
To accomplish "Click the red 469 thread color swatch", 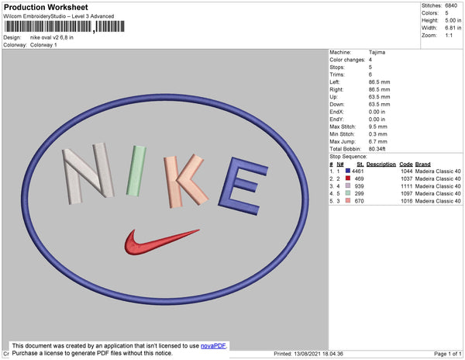I will 348,178.
